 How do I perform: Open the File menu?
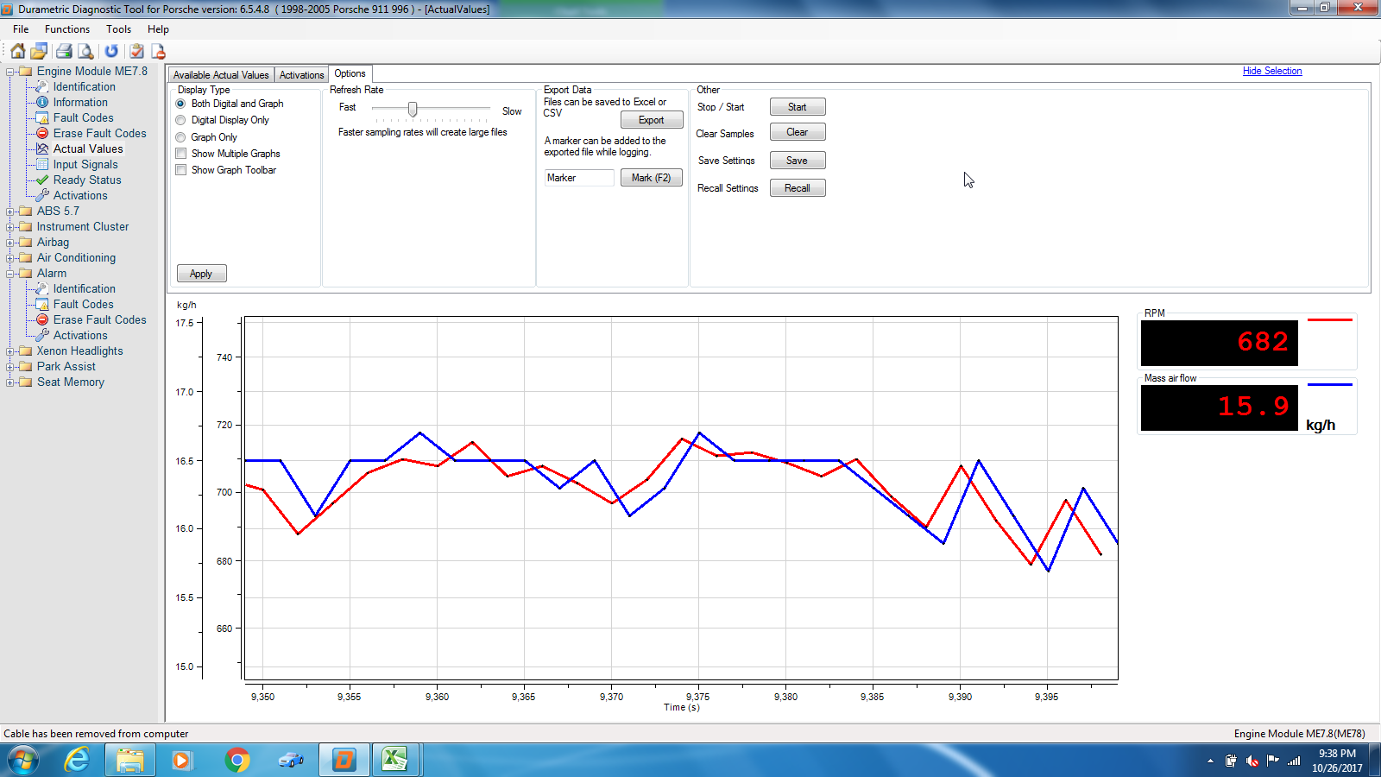21,29
